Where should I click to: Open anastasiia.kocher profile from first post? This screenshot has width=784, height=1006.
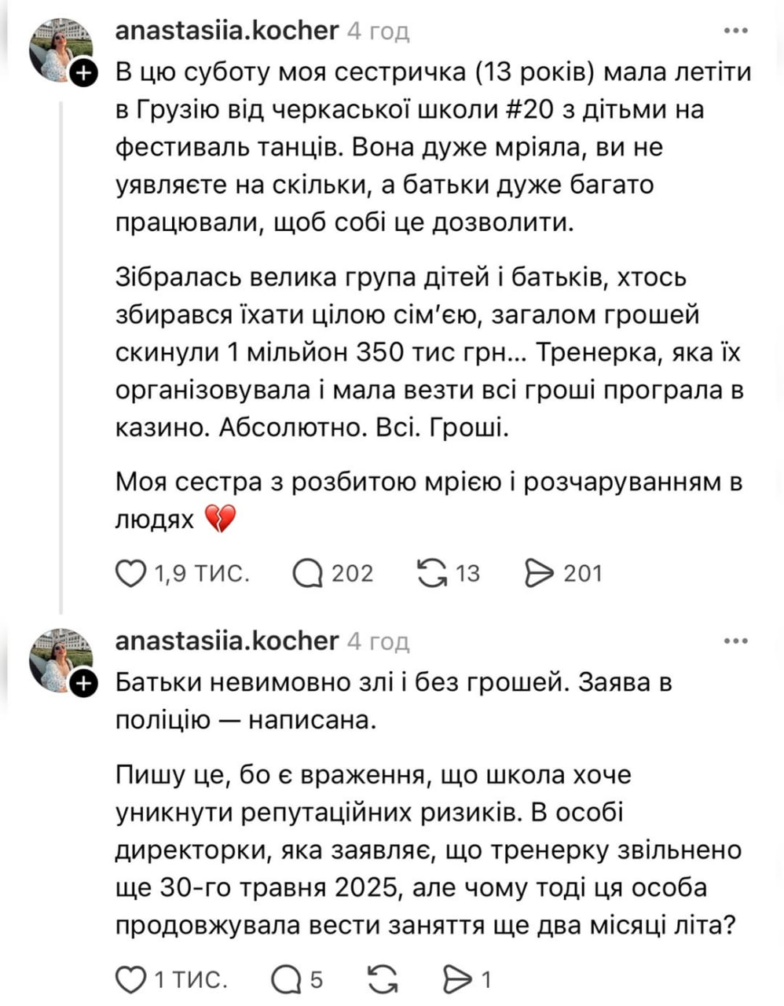pyautogui.click(x=227, y=31)
